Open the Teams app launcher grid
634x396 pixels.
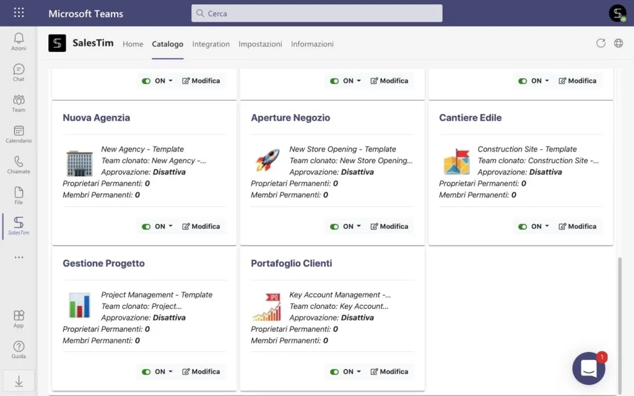pos(19,12)
